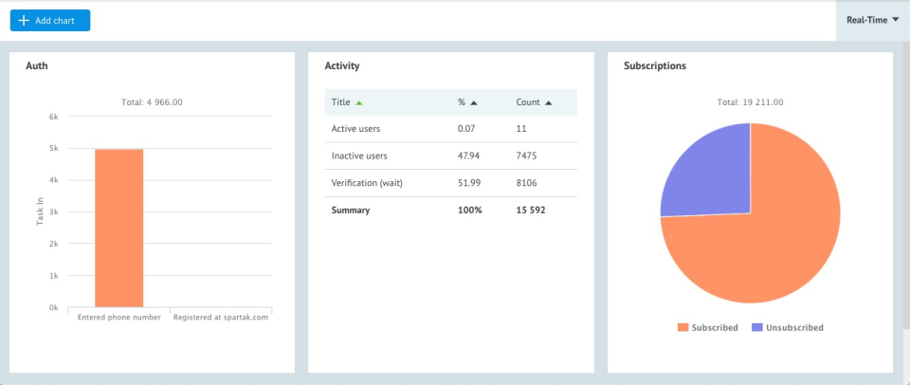Viewport: 910px width, 385px height.
Task: Toggle the Subscribed legend series
Action: tap(708, 328)
